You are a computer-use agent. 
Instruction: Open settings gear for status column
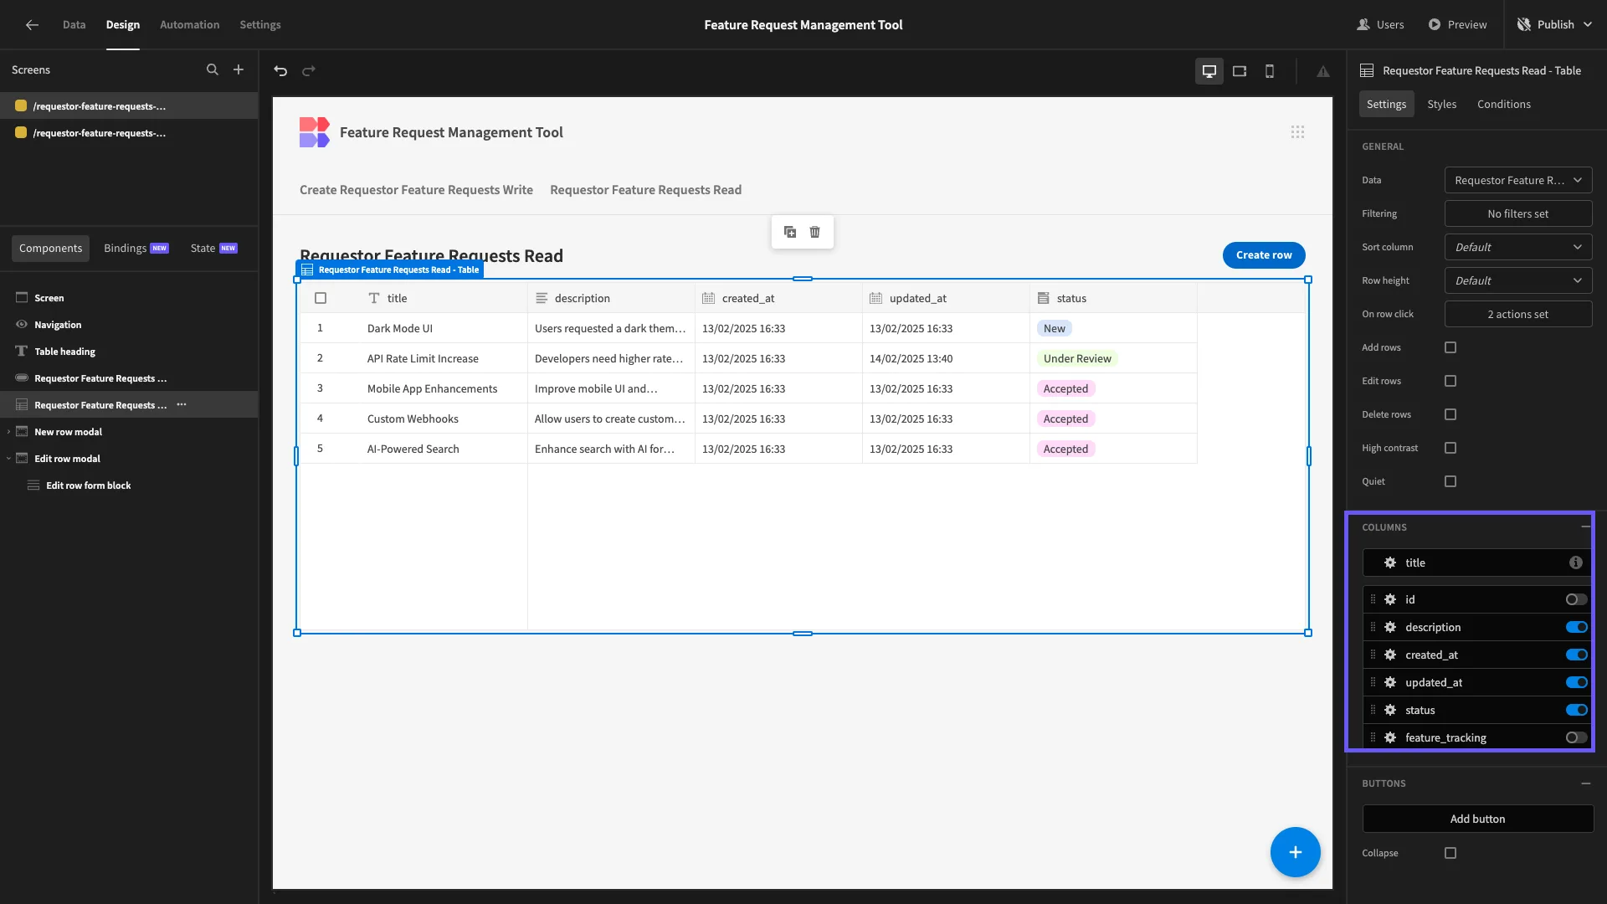click(1390, 710)
